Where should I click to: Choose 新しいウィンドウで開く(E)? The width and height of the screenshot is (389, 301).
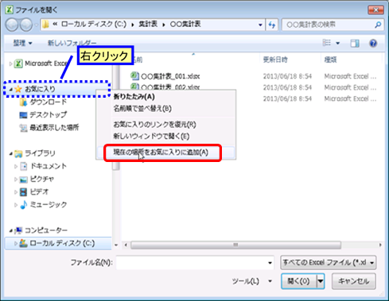click(x=165, y=137)
